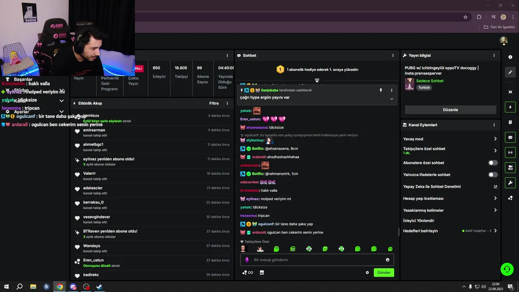
Task: Open the info icon in right sidebar
Action: coord(510,57)
